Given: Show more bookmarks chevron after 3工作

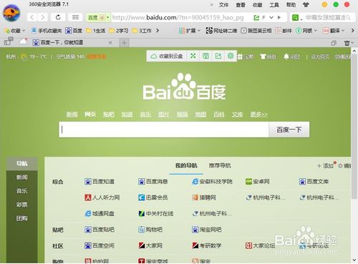Looking at the screenshot, I should click(158, 31).
